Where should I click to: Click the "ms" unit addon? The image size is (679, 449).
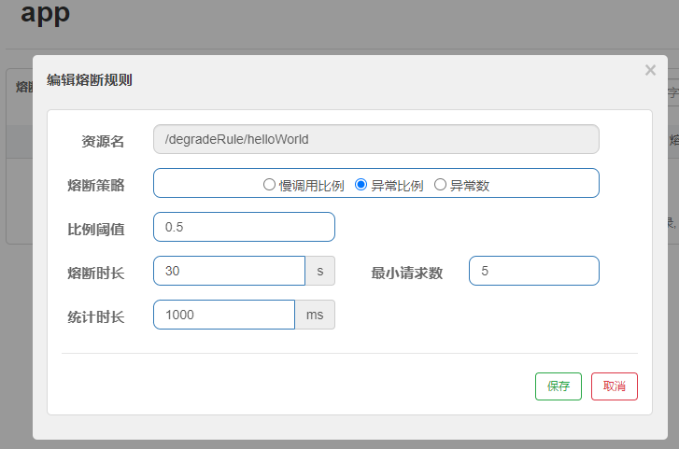tap(315, 315)
